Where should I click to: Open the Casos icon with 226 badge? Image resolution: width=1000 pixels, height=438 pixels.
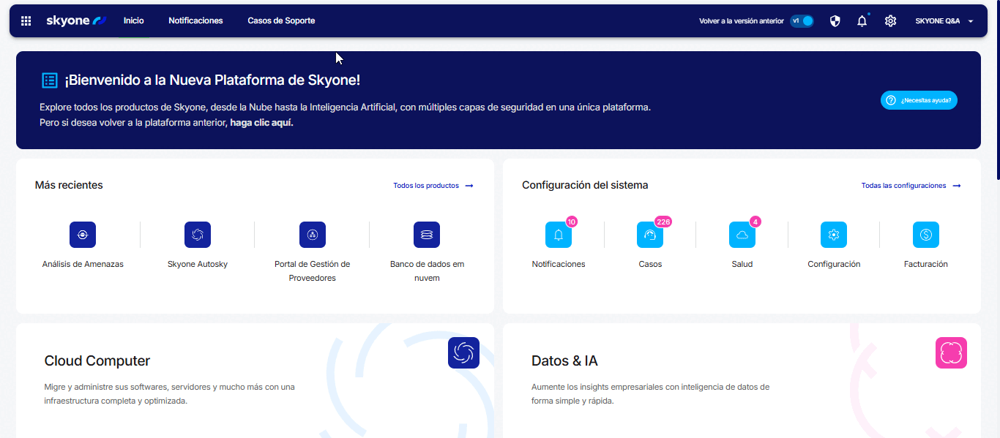click(650, 235)
